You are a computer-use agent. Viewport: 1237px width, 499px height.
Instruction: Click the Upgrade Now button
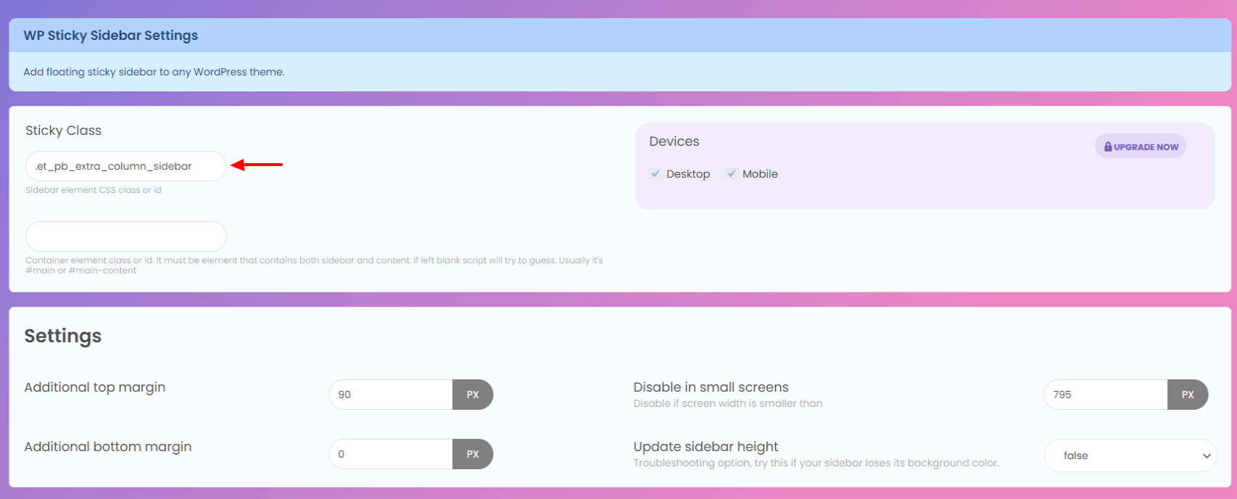coord(1141,147)
